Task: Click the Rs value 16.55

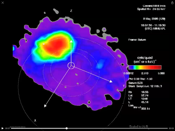Action: 145,92
